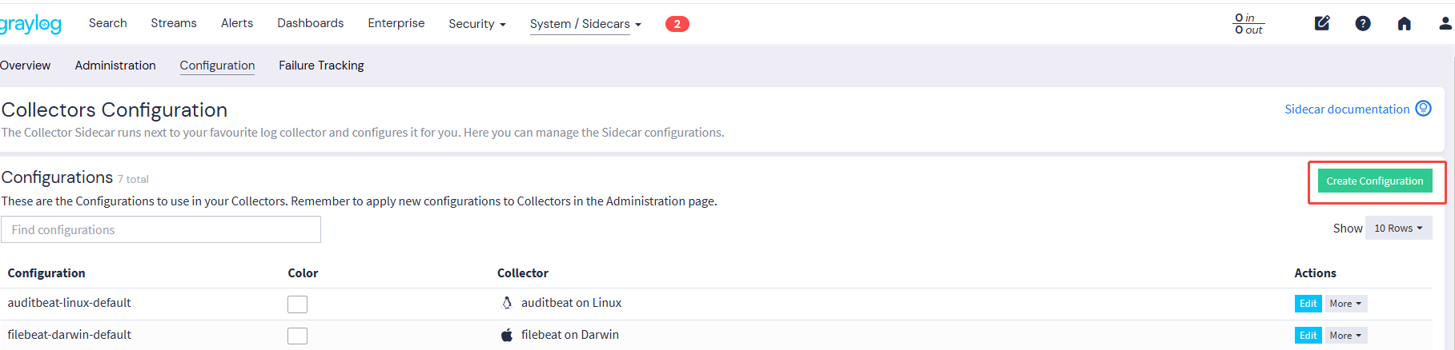Open the user profile icon
1455x350 pixels.
pyautogui.click(x=1445, y=23)
